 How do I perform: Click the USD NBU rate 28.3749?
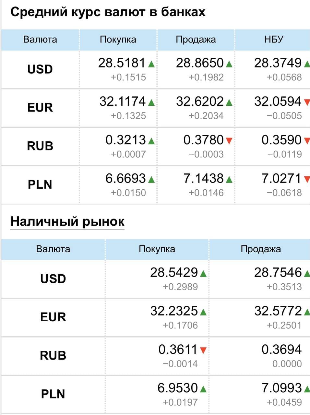coord(278,63)
